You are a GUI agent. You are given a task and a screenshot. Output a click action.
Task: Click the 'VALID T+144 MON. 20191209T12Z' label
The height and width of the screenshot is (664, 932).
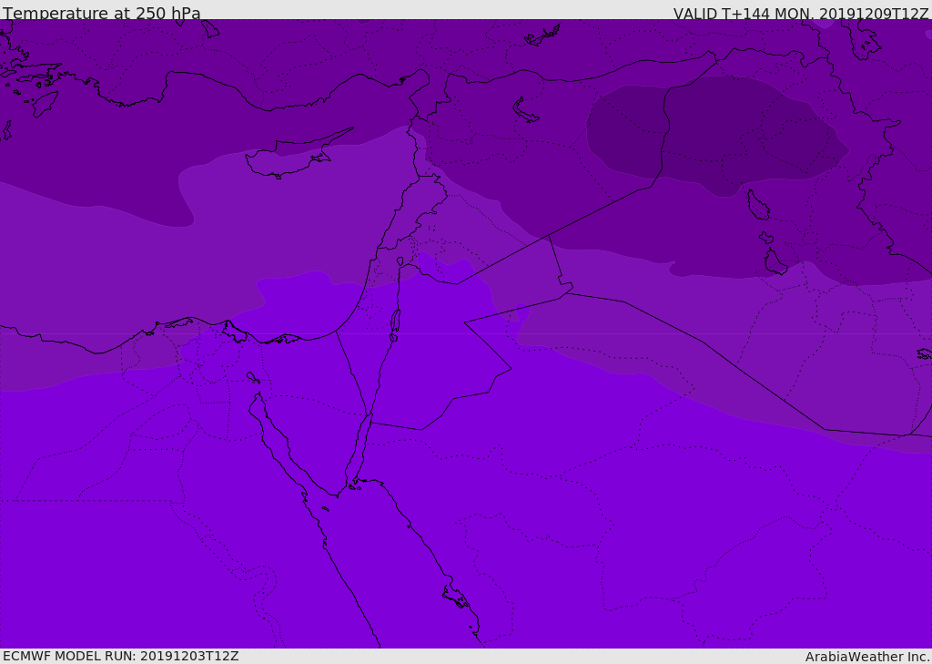tap(801, 13)
